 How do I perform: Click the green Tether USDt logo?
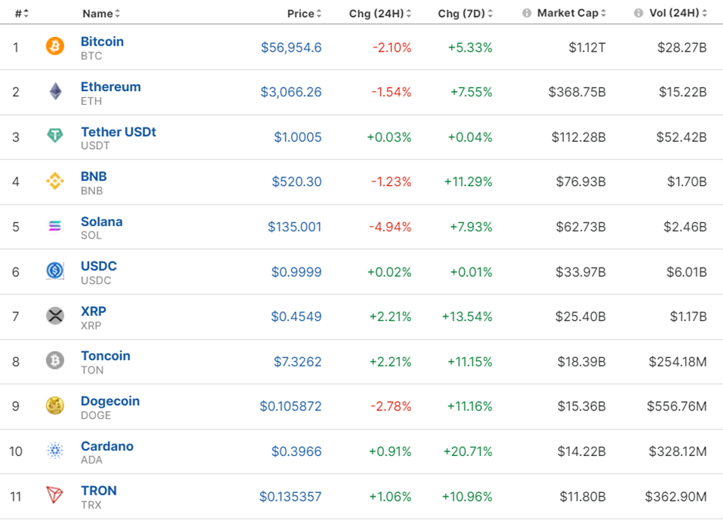[x=55, y=136]
